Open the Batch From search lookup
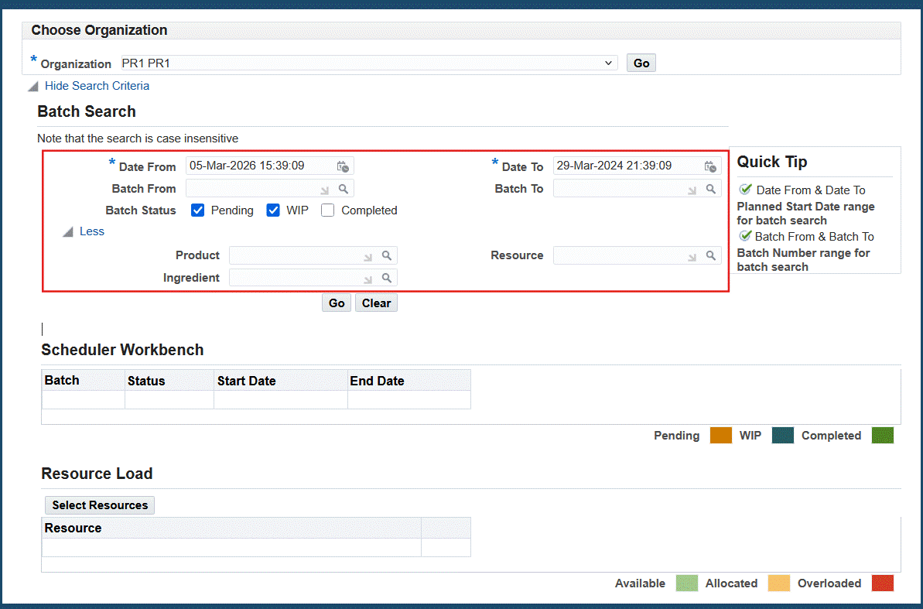Screen dimensions: 923x609 pyautogui.click(x=344, y=189)
